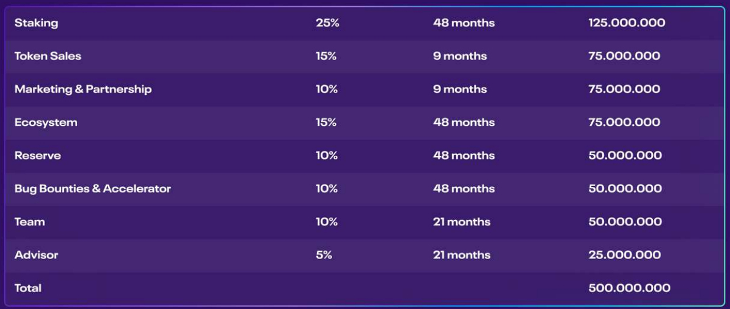Screen dimensions: 730x309
Task: Select the 5% Advisor percentage
Action: pyautogui.click(x=324, y=255)
